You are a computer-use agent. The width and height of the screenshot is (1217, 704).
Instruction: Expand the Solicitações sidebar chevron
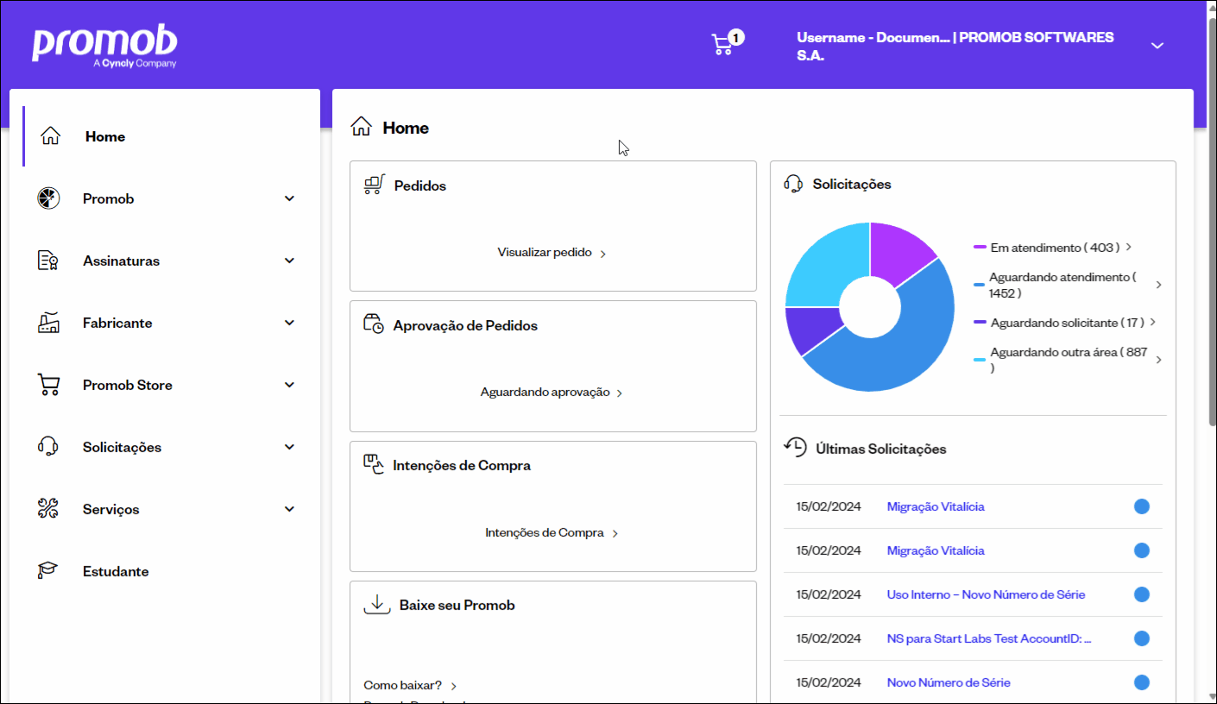[289, 447]
